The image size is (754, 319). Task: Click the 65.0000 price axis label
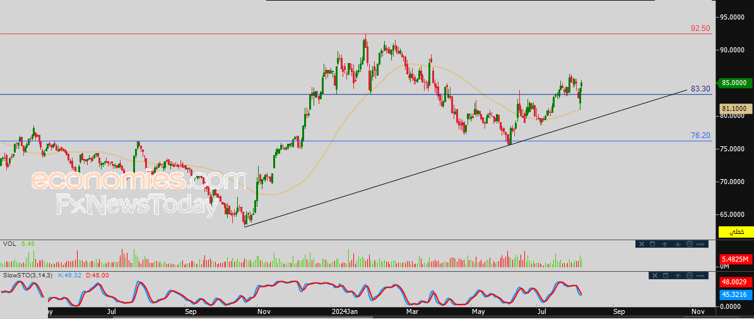click(733, 214)
